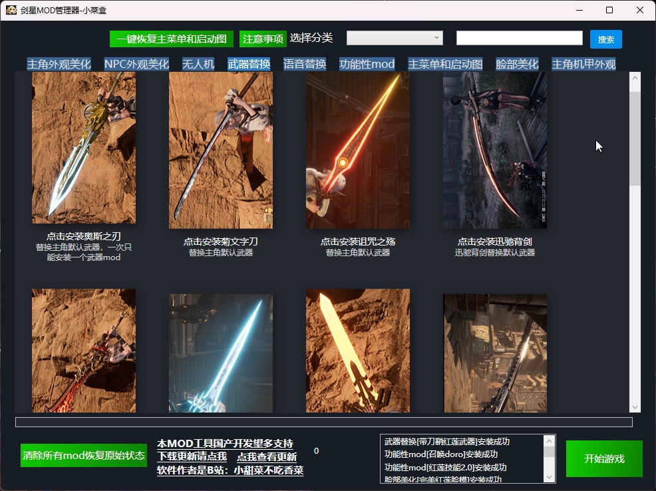The image size is (656, 491).
Task: Click the 下载更新请点我 link
Action: pyautogui.click(x=192, y=456)
